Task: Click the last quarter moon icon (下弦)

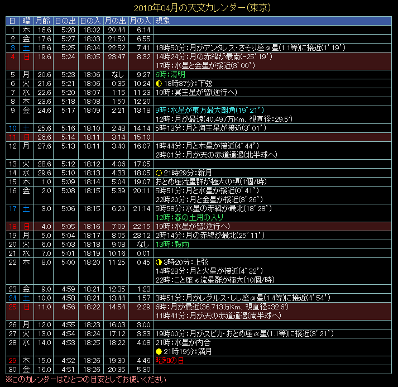Action: coord(159,83)
